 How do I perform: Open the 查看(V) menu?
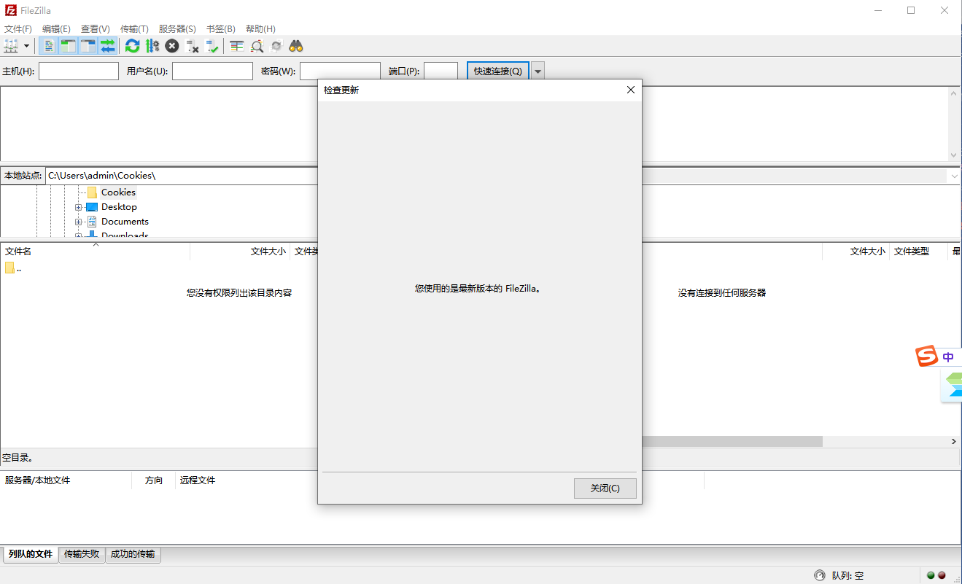coord(96,28)
